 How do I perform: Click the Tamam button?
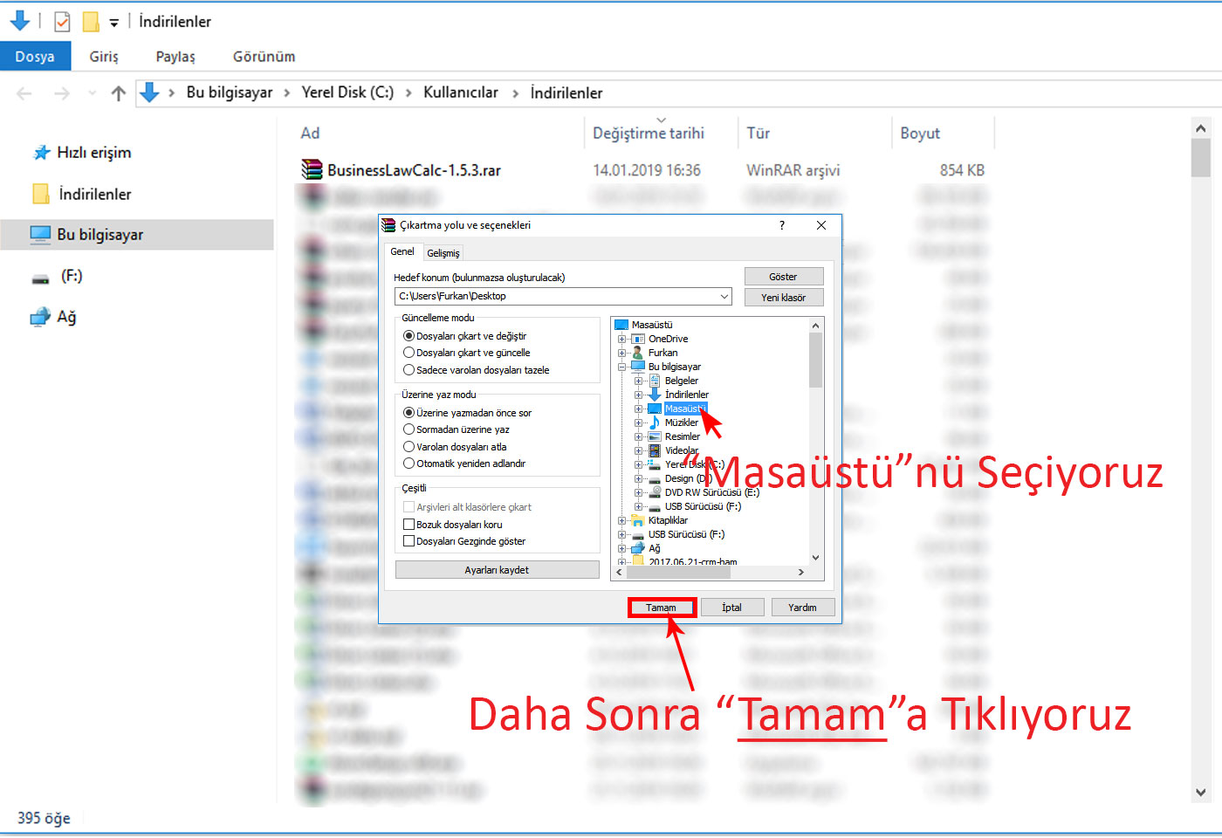661,608
